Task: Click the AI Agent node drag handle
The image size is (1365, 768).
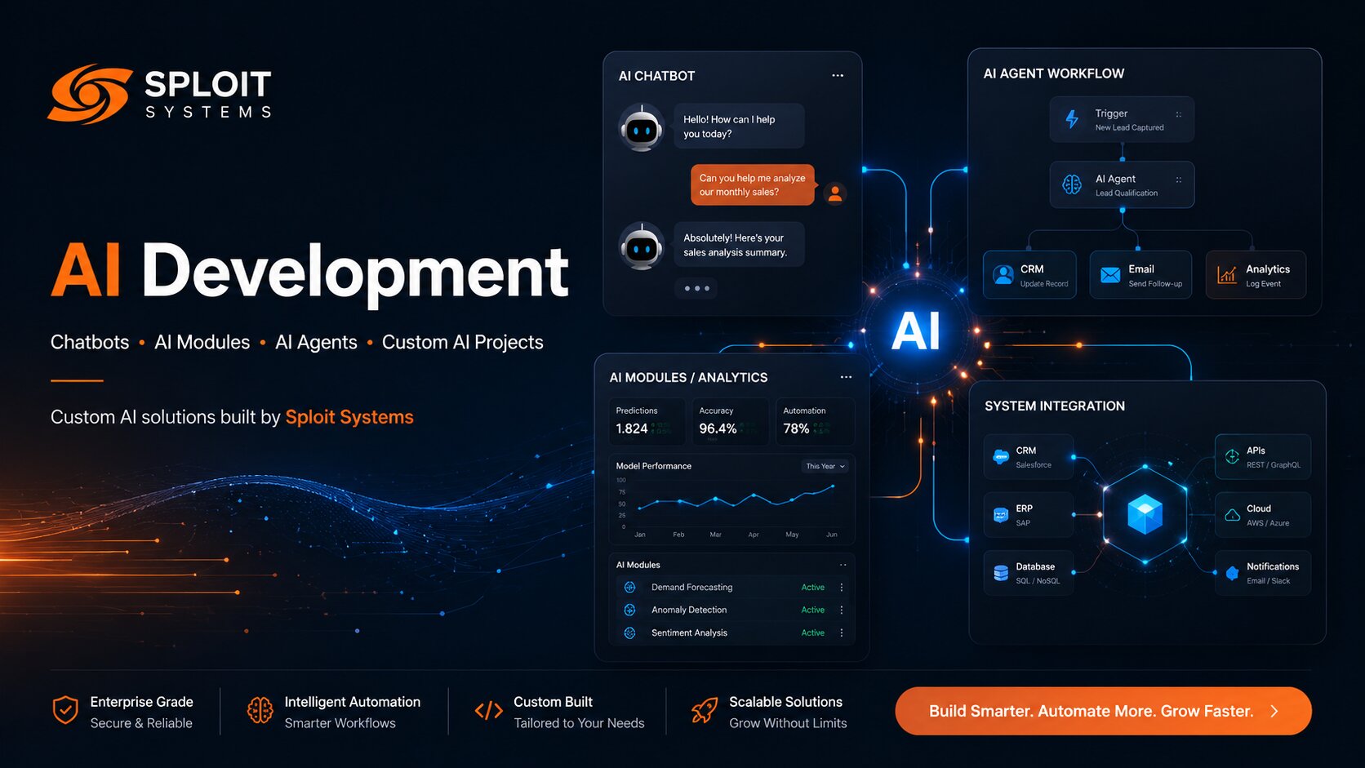Action: 1178,180
